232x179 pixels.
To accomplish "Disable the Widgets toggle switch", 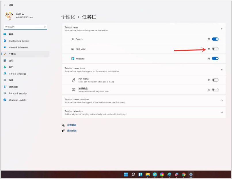I will coord(215,59).
